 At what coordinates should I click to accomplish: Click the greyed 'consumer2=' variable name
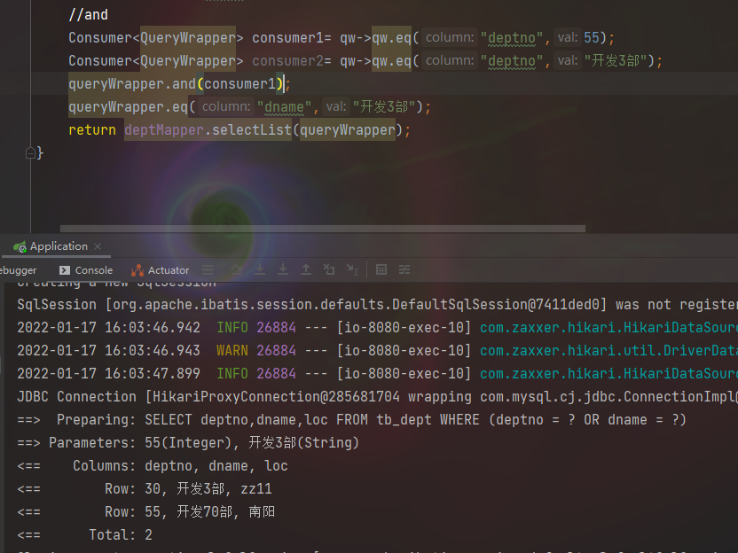point(291,60)
